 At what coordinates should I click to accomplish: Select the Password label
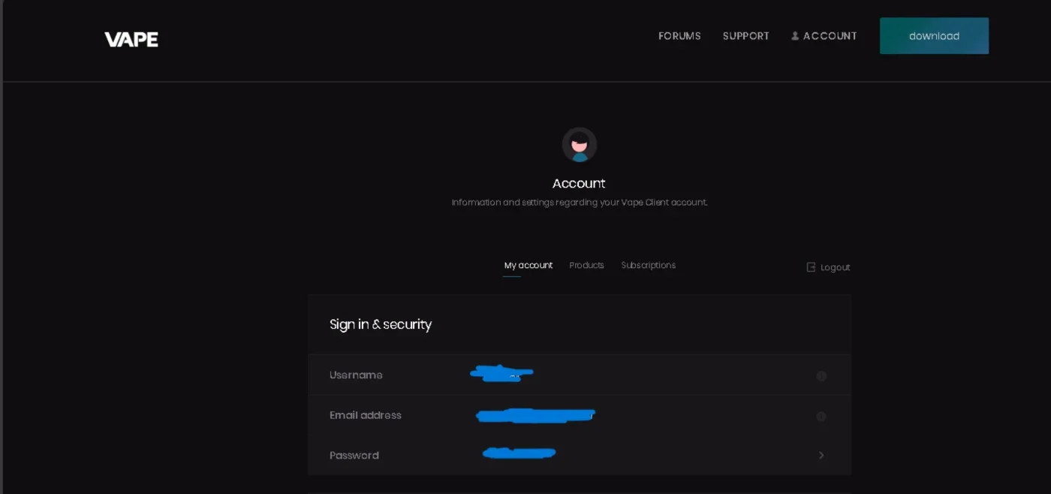(354, 456)
